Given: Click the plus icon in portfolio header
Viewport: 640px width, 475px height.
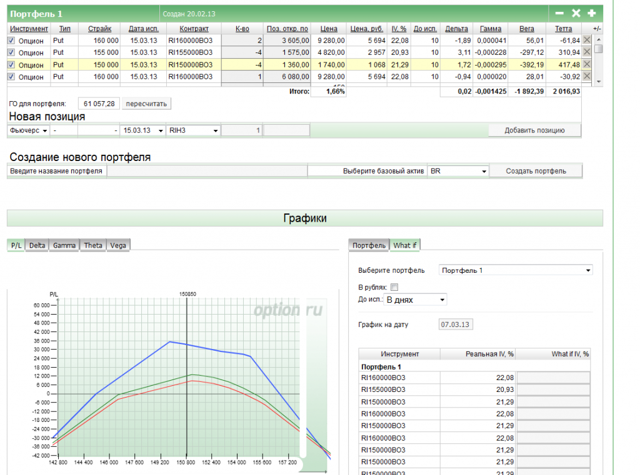Looking at the screenshot, I should [592, 13].
